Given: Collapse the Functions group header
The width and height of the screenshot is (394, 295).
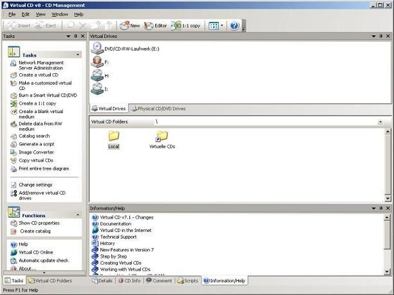Looking at the screenshot, I should (78, 215).
